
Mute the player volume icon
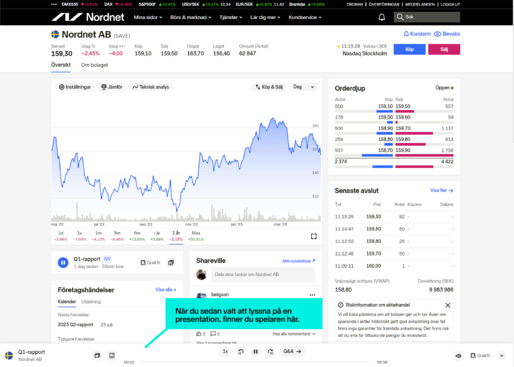coord(458,356)
